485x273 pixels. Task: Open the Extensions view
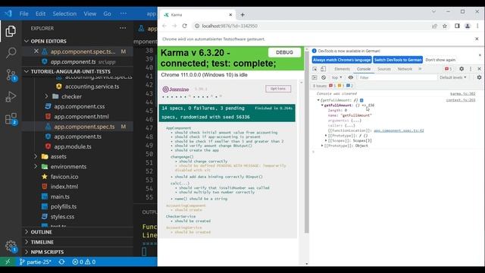click(x=11, y=119)
